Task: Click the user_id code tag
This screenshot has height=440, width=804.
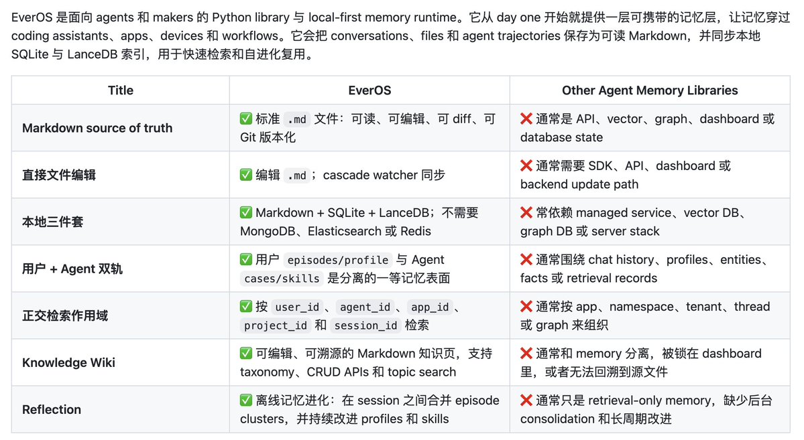Action: (x=298, y=307)
